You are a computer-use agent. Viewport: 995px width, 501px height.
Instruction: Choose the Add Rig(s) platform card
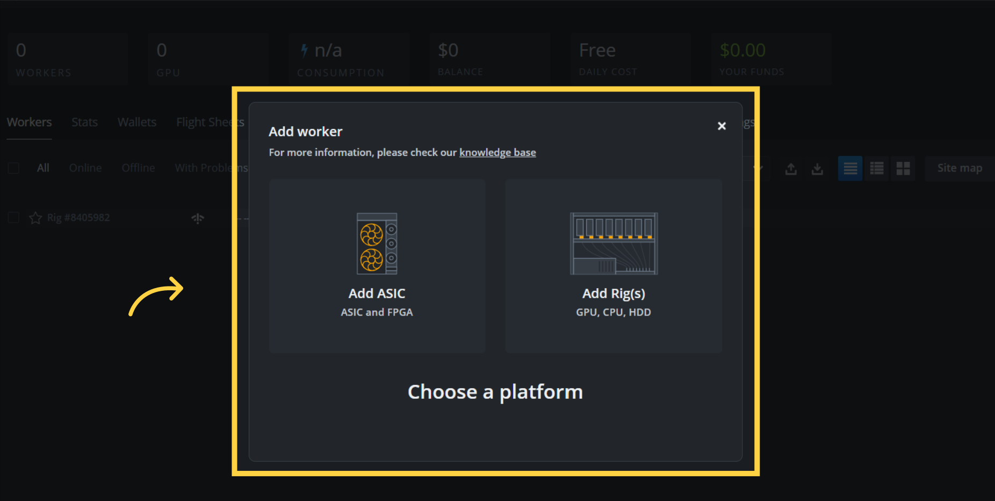613,266
